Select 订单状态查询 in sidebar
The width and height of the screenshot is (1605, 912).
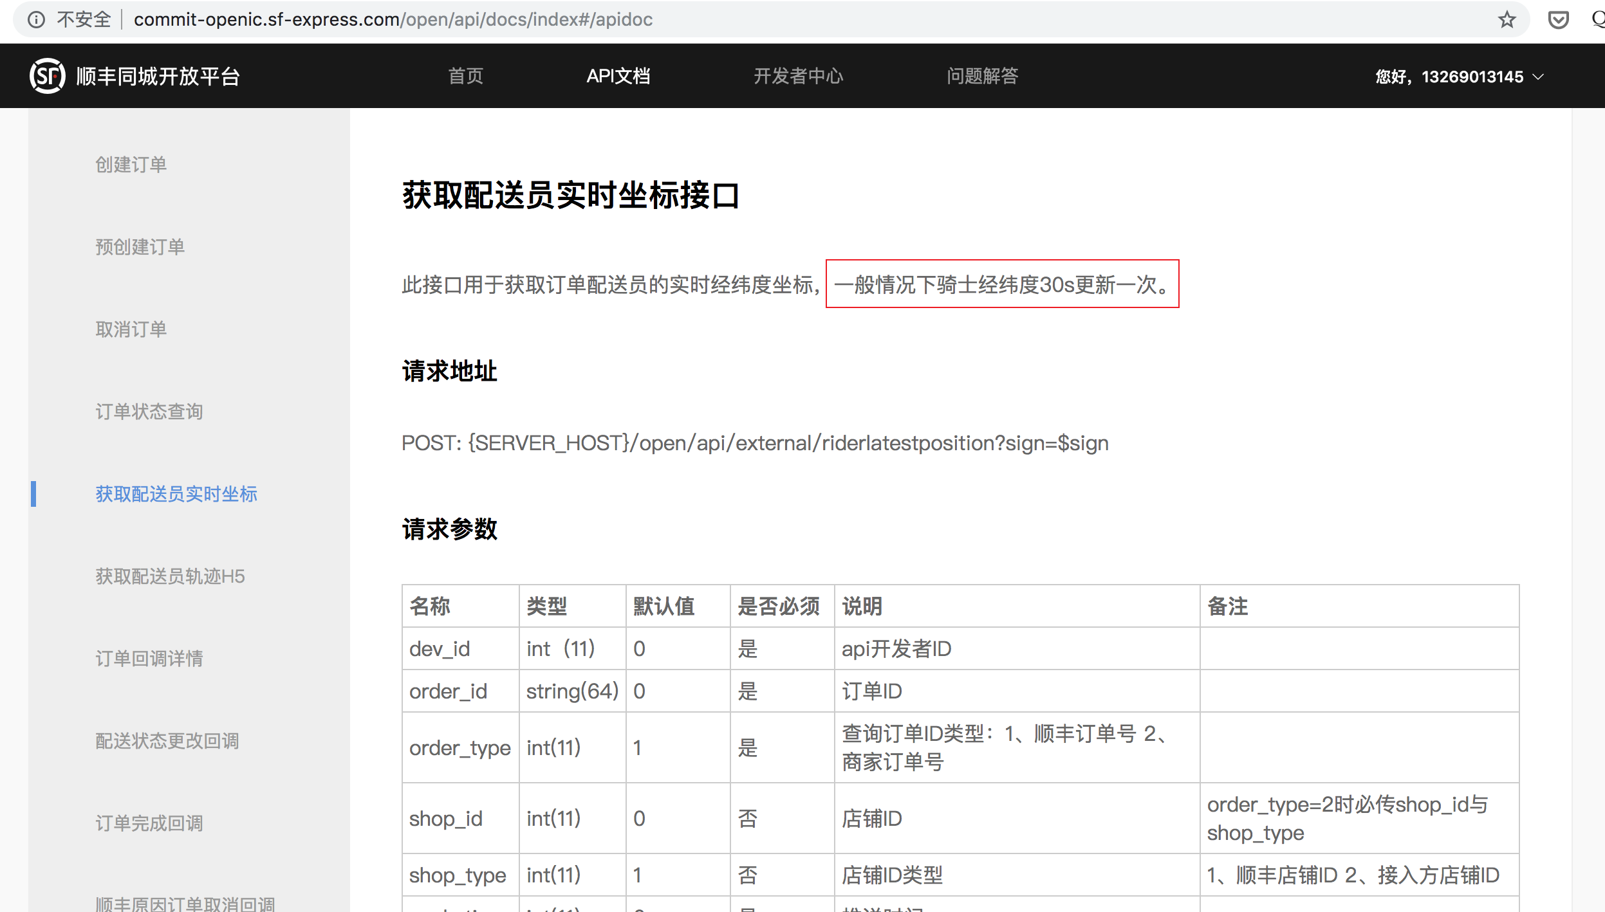pyautogui.click(x=149, y=412)
